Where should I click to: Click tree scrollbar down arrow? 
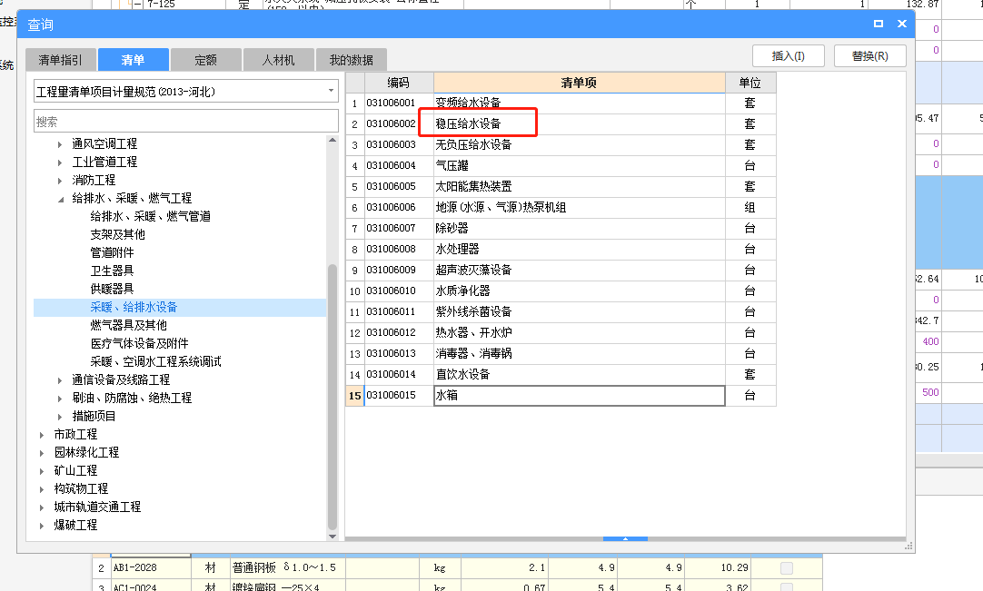click(333, 537)
